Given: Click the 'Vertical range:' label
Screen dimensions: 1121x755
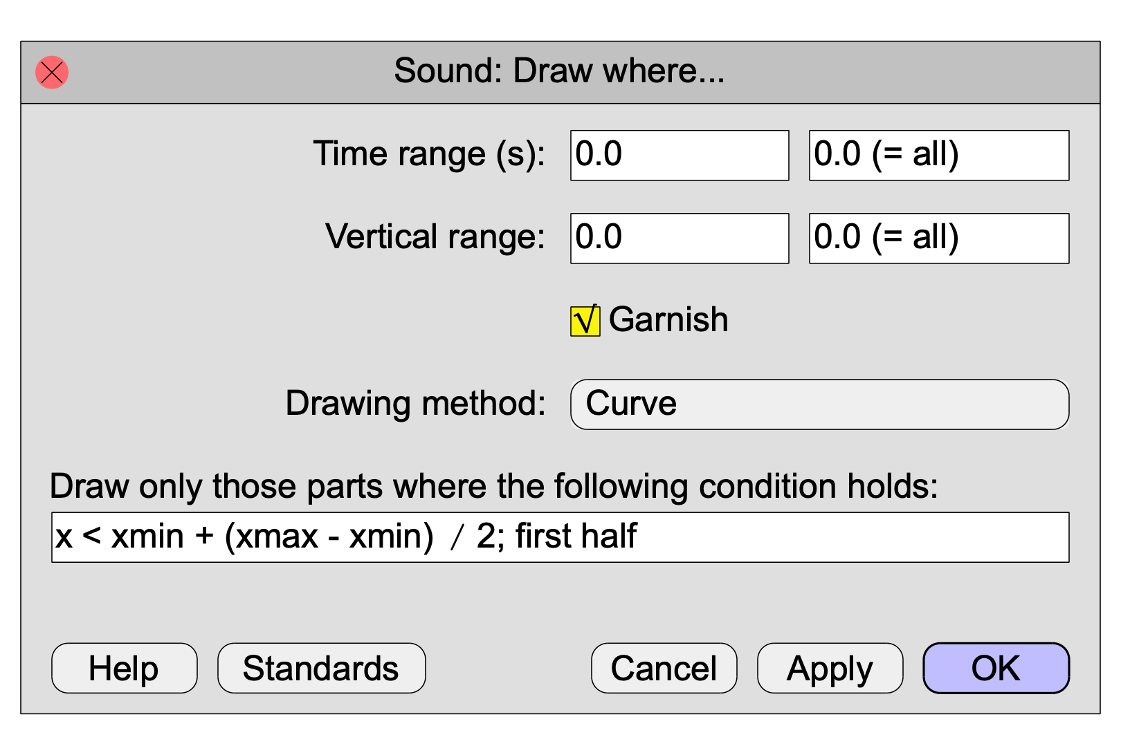Looking at the screenshot, I should pyautogui.click(x=435, y=237).
